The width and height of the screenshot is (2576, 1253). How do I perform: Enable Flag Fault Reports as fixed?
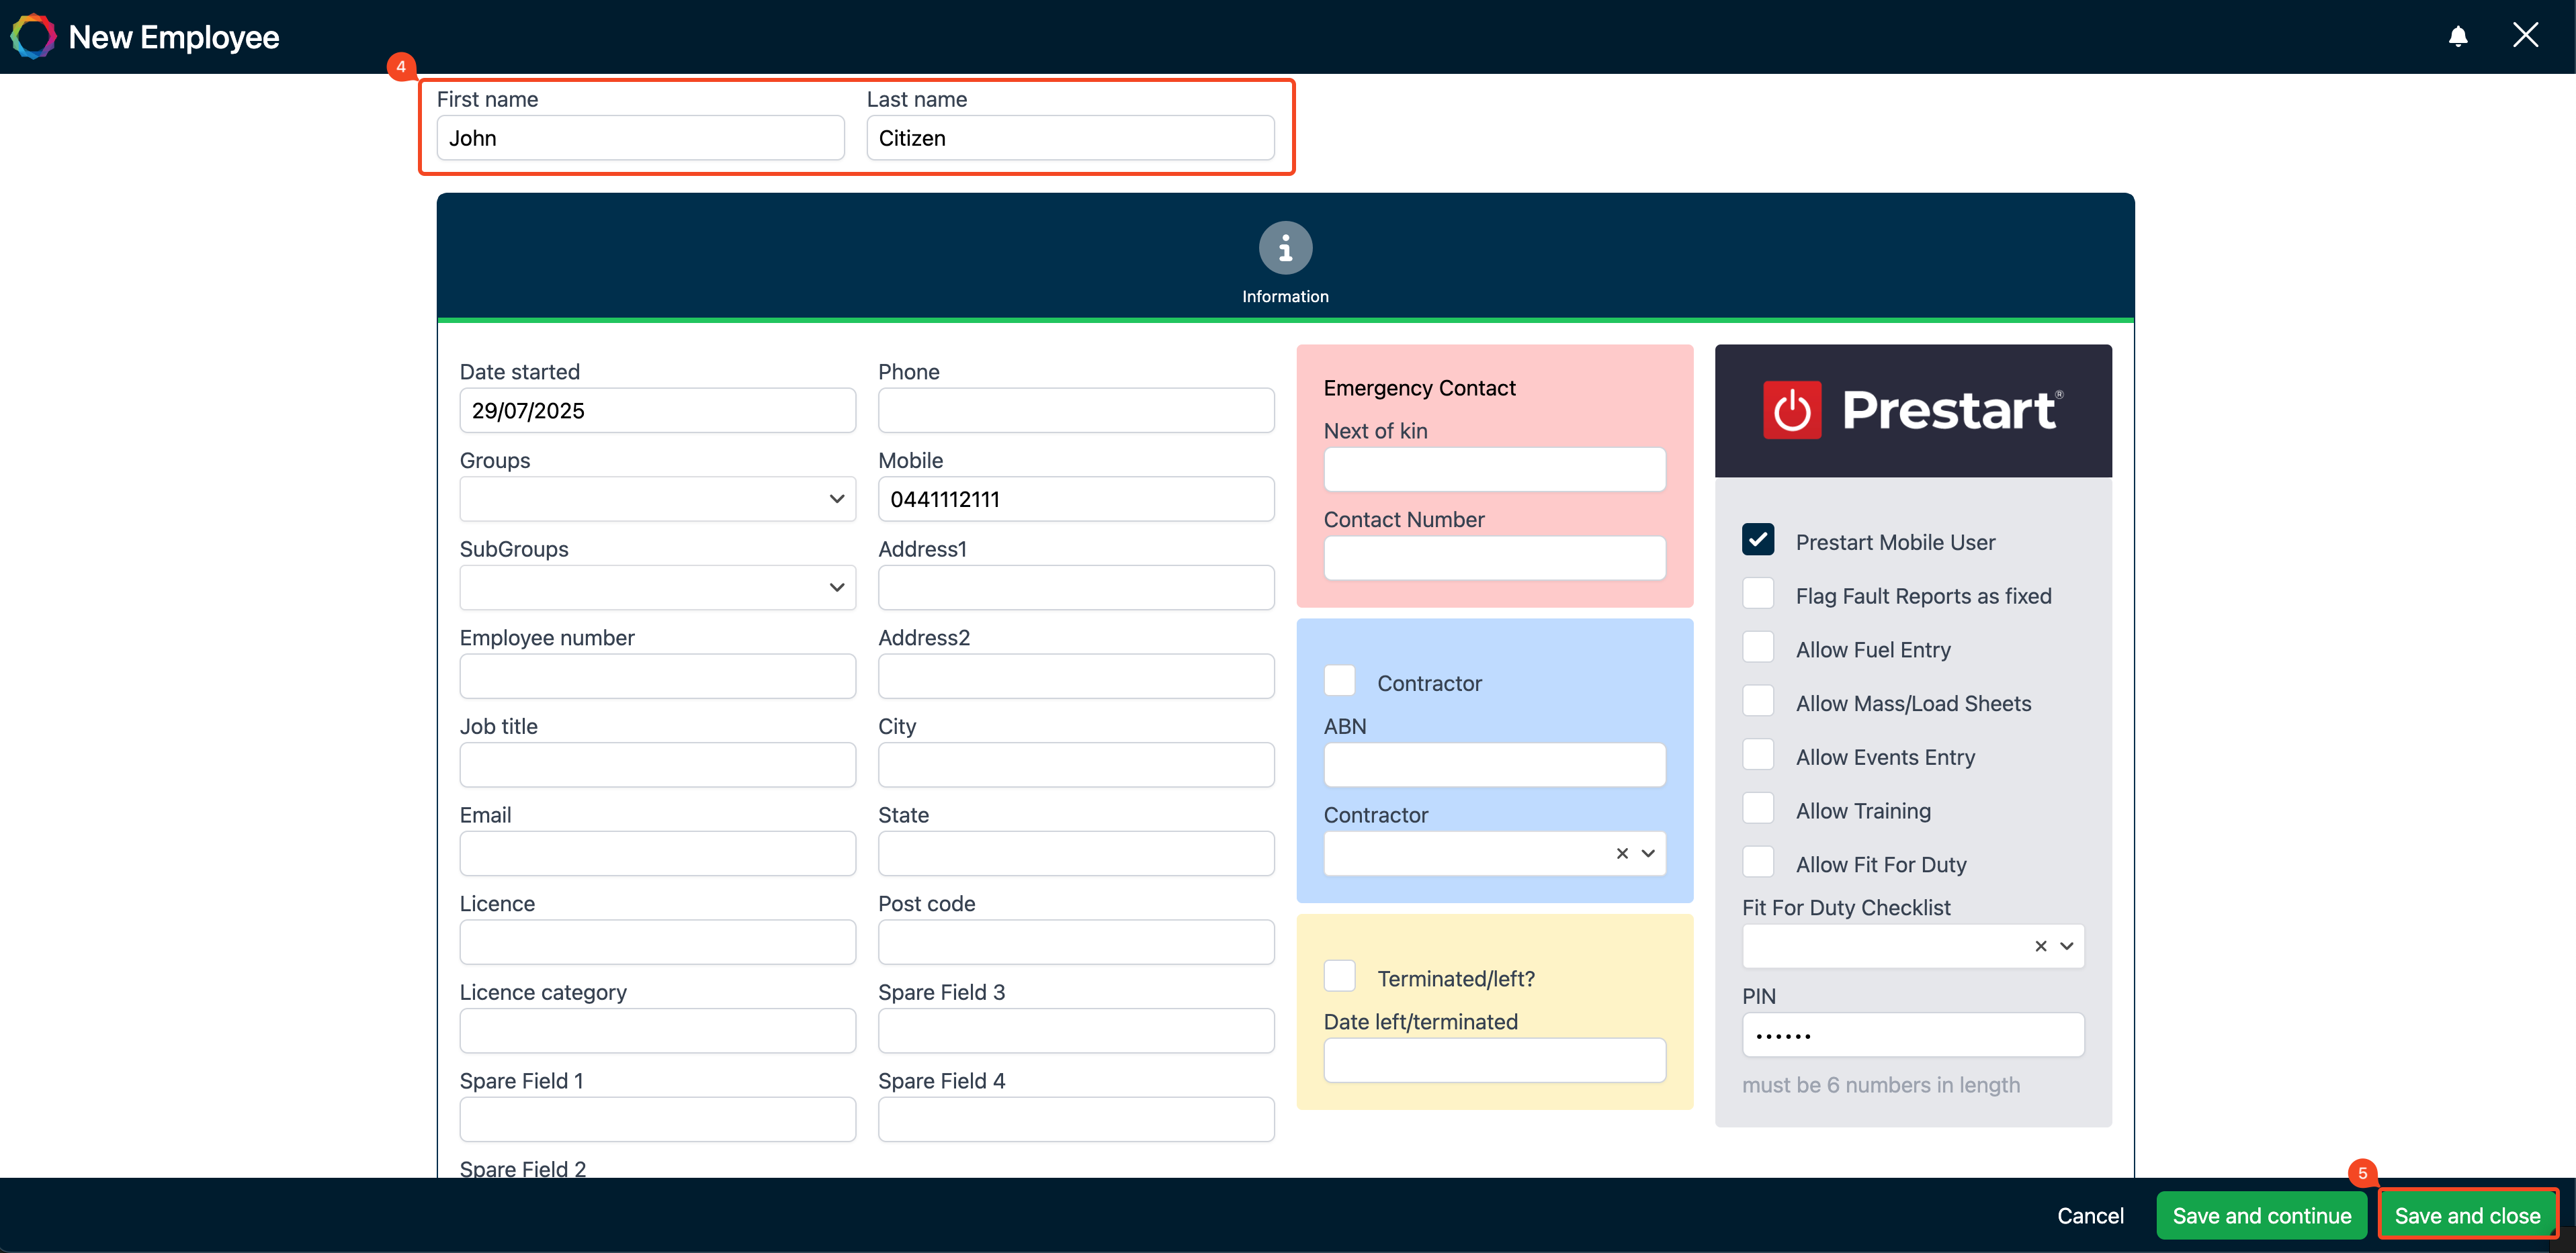1759,592
